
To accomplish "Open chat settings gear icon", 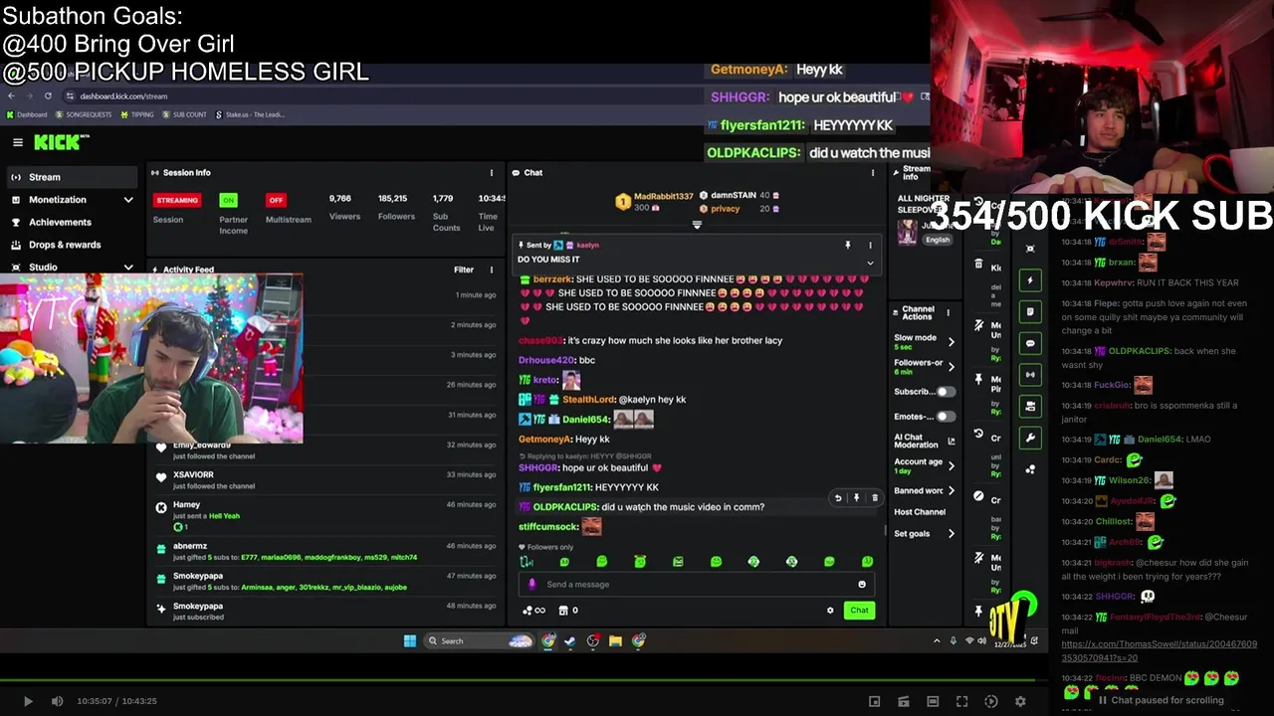I will 830,611.
